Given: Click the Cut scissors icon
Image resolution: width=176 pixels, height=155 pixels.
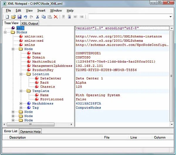Looking at the screenshot, I should 38,17.
